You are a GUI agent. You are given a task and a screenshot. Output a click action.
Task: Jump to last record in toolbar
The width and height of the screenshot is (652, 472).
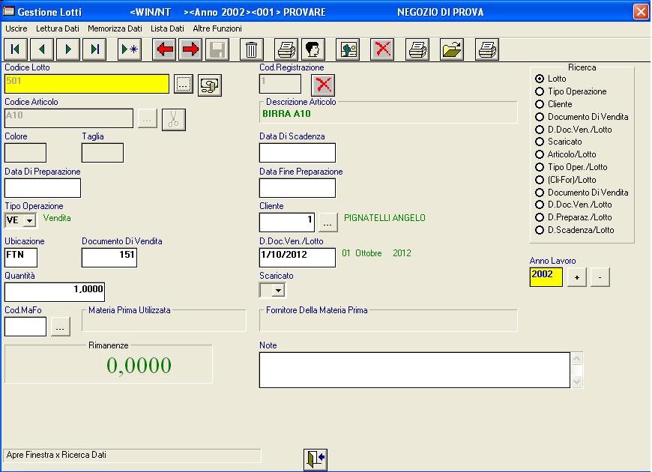(x=95, y=49)
